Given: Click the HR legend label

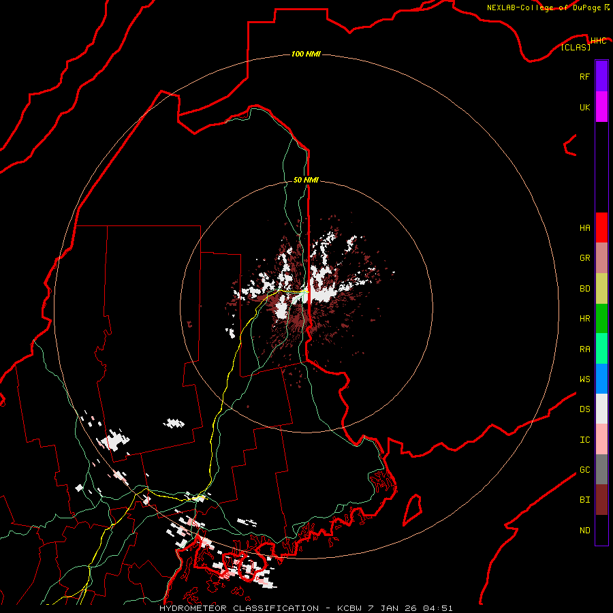Looking at the screenshot, I should (584, 319).
